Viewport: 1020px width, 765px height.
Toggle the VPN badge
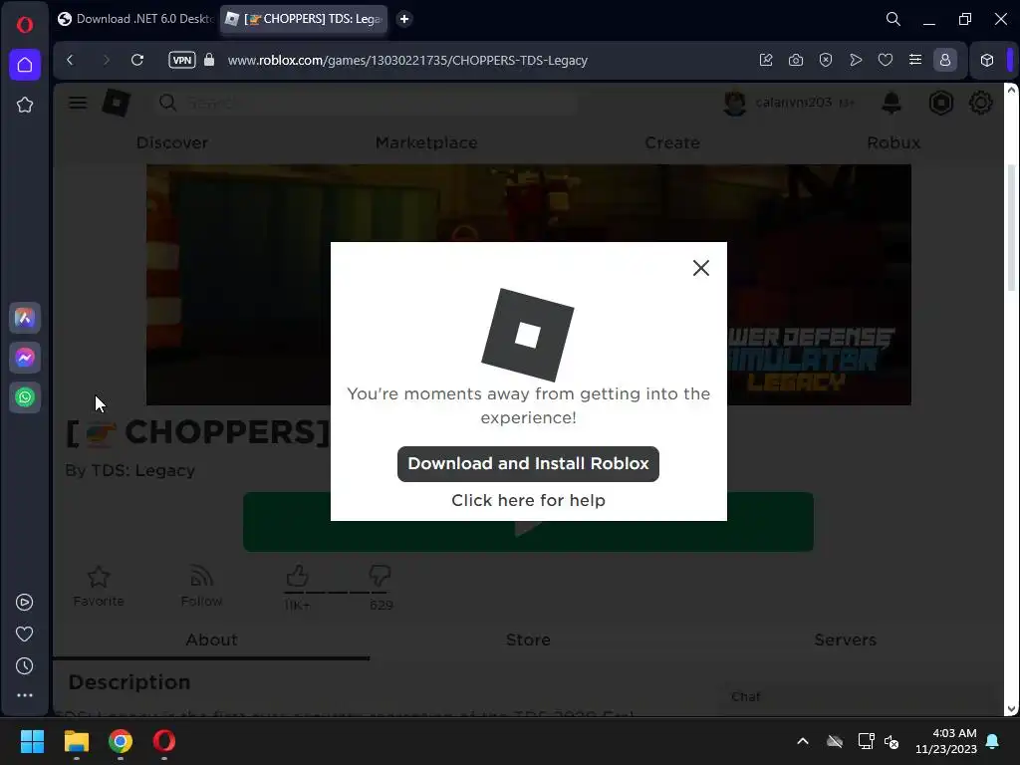tap(182, 60)
